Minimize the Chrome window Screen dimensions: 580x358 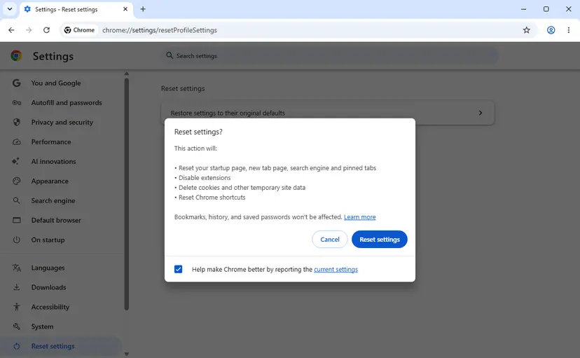point(523,9)
